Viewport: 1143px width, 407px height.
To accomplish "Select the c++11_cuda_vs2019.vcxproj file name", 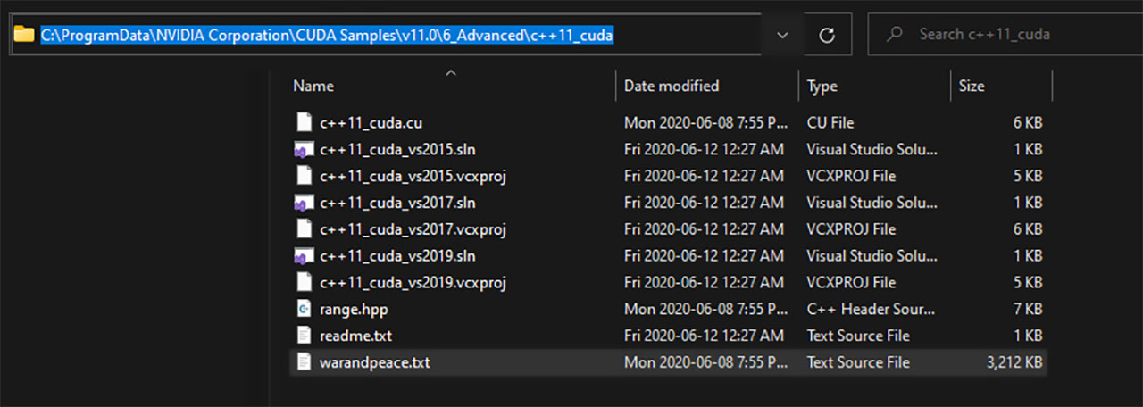I will coord(413,283).
